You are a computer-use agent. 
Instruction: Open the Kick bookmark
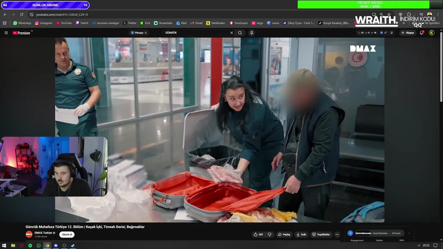145,23
